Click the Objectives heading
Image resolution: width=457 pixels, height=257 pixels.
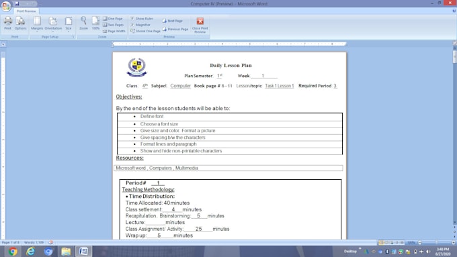coord(129,97)
